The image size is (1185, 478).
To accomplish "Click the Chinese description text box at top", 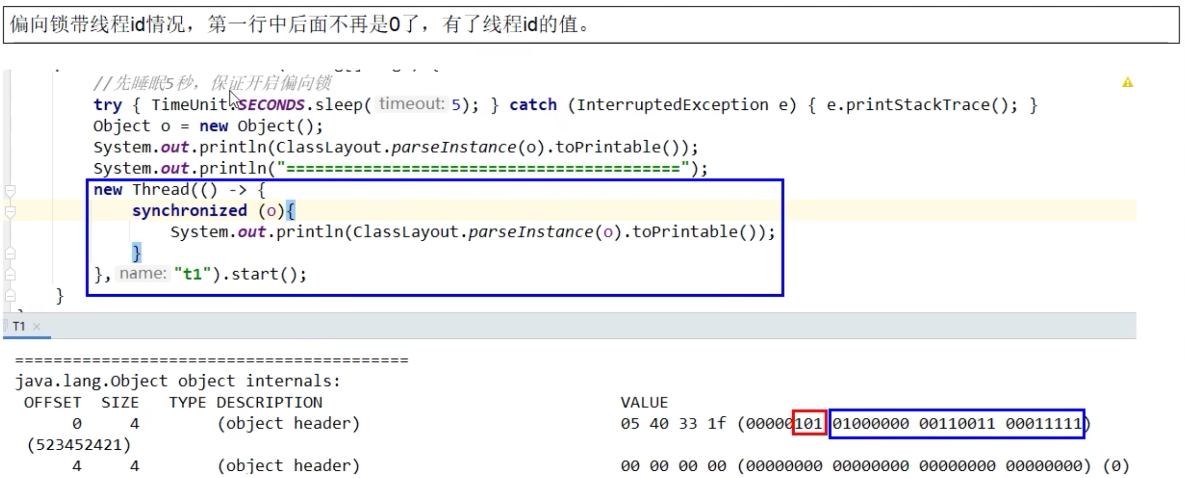I will tap(590, 25).
